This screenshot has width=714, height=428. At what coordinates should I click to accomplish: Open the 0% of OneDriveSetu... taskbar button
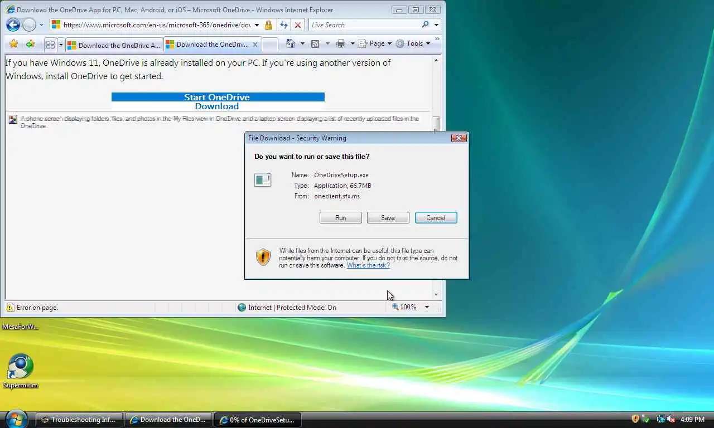[x=257, y=420]
